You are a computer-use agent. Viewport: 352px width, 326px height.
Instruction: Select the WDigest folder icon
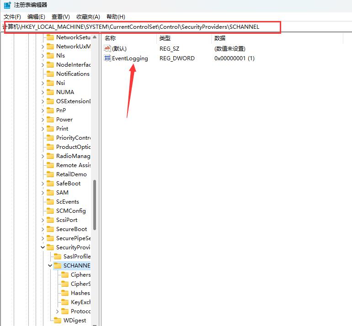58,321
